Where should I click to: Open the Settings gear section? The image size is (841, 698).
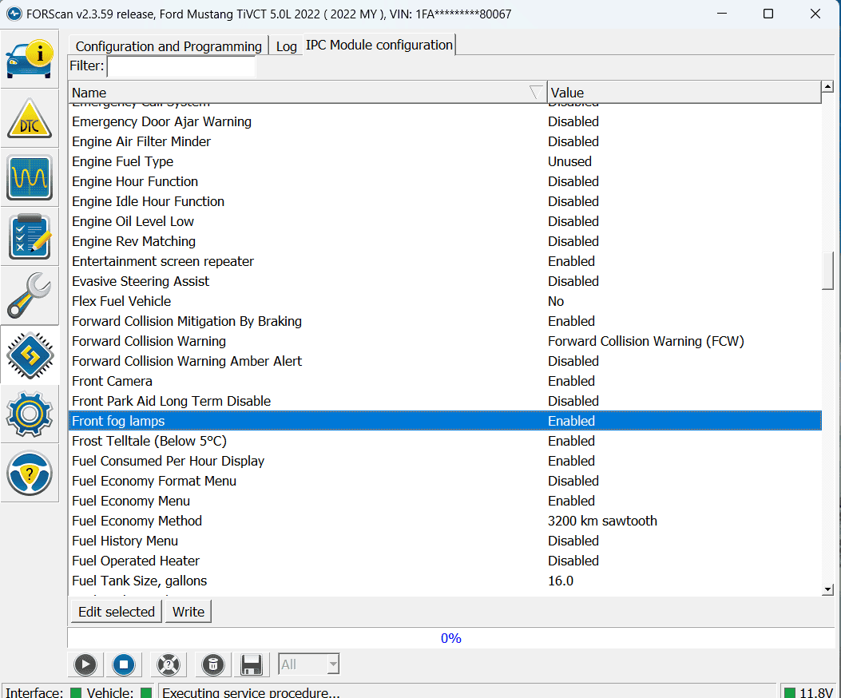click(x=30, y=414)
